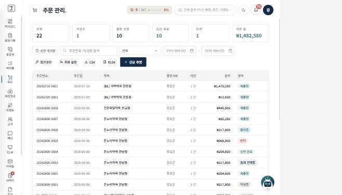
Task: Open the phone call-plan sidebar icon
Action: tap(10, 51)
